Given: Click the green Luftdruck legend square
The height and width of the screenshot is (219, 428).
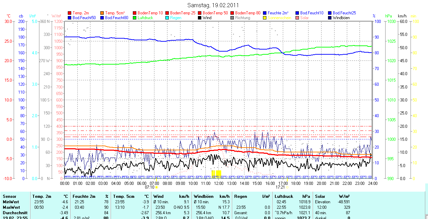Looking at the screenshot, I should pos(135,18).
